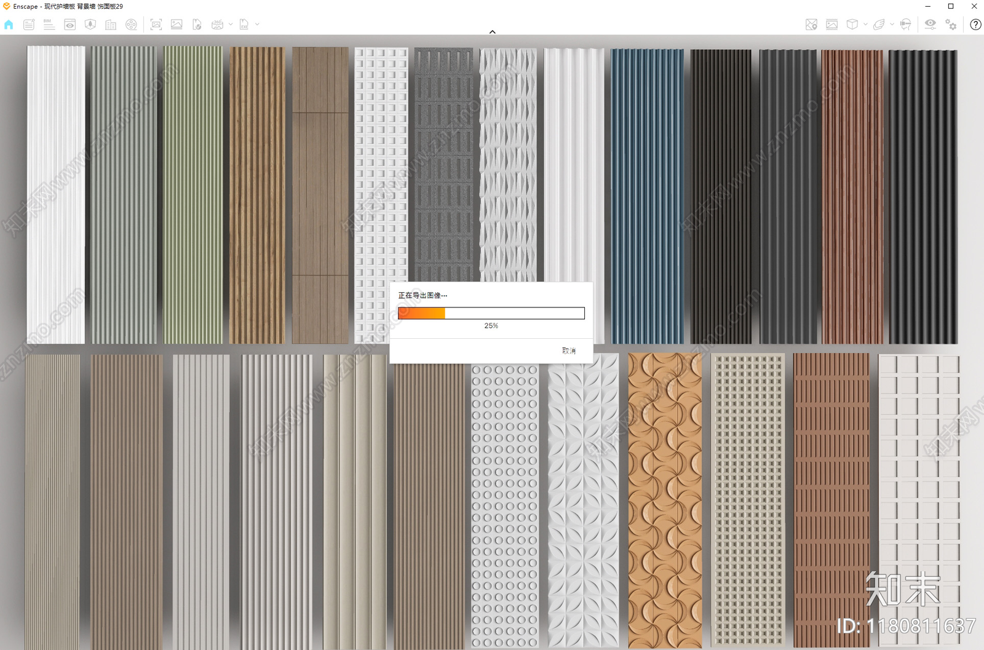
Task: Open the video editor film reel icon
Action: pos(132,25)
